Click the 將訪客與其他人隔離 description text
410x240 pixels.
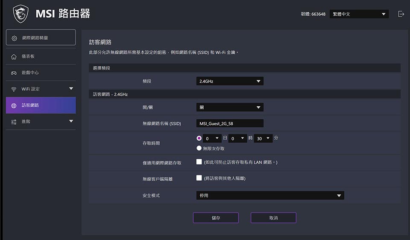(x=225, y=179)
